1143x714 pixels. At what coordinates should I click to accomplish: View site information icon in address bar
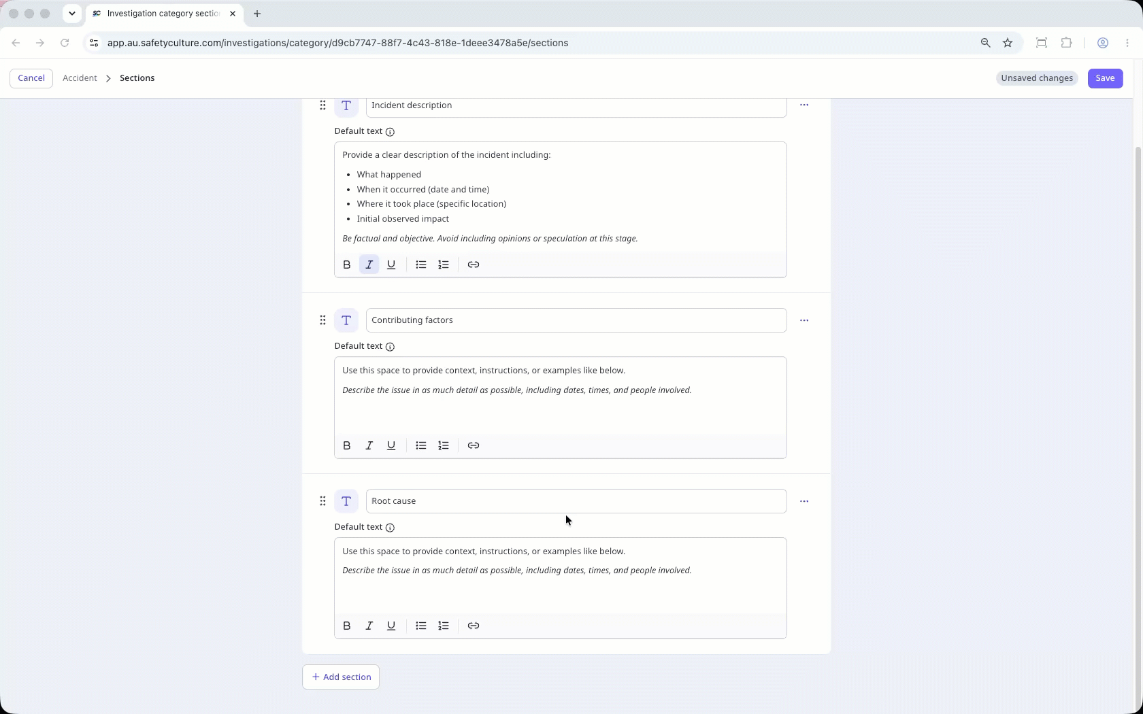coord(94,43)
